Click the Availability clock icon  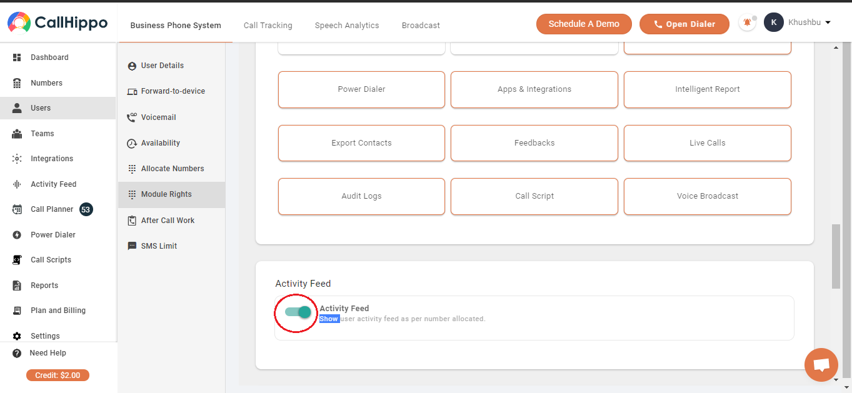132,143
